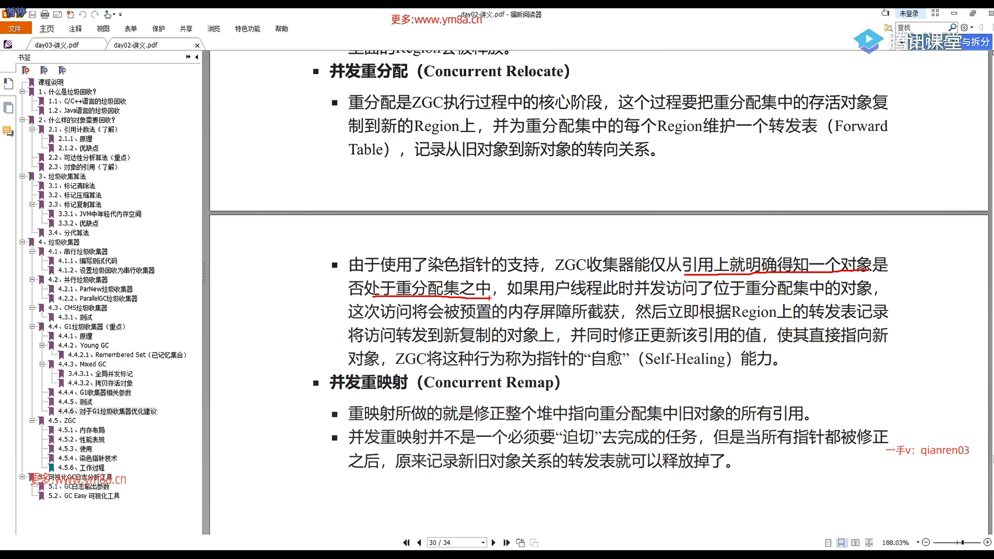The height and width of the screenshot is (559, 994).
Task: Click the Save icon
Action: [x=33, y=14]
